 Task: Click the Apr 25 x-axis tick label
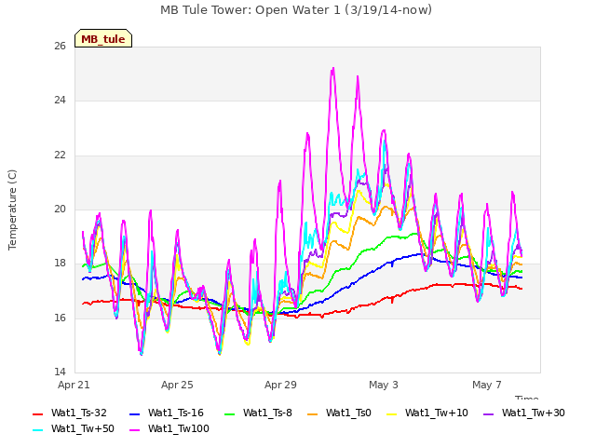click(x=177, y=385)
